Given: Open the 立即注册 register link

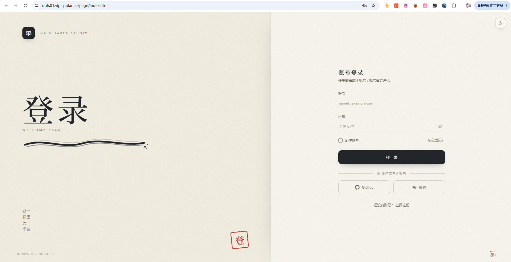Looking at the screenshot, I should point(402,205).
